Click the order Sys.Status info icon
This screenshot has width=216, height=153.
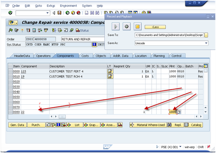[94, 45]
